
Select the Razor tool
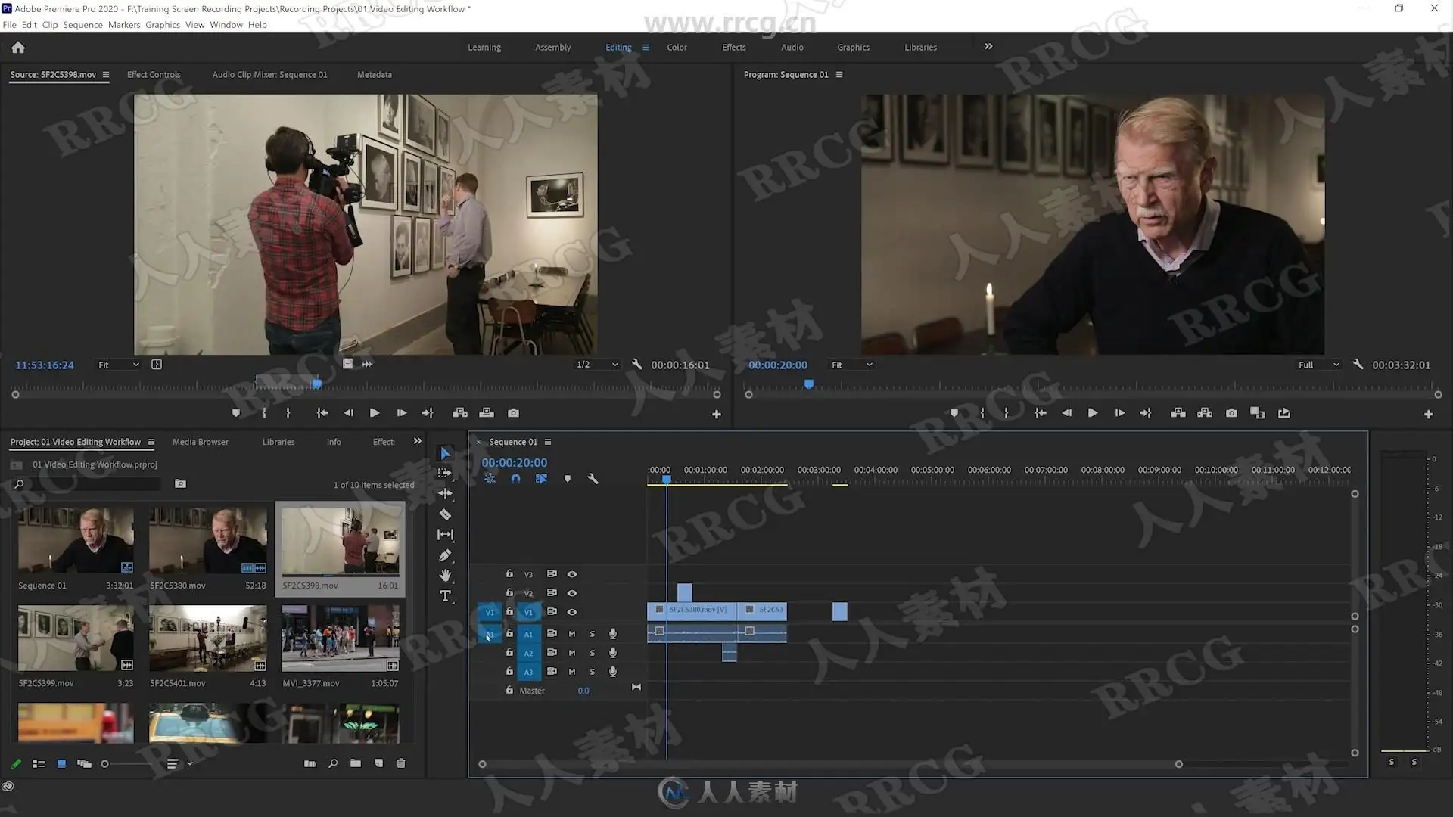tap(445, 514)
